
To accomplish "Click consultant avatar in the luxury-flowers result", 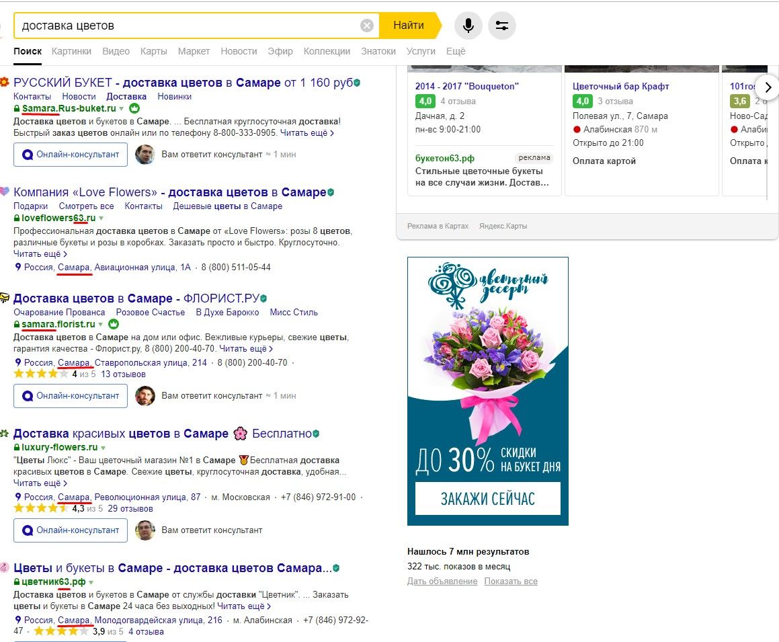I will pyautogui.click(x=145, y=530).
